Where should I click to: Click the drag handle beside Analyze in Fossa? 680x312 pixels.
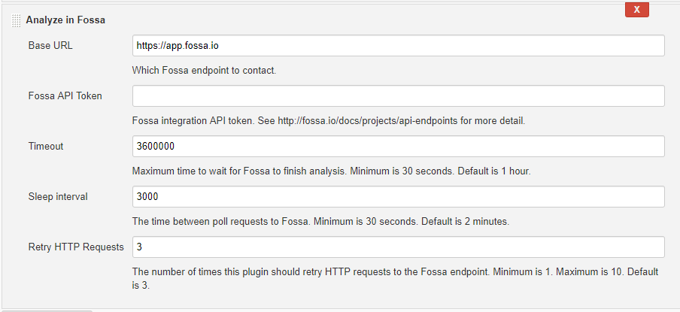point(16,20)
